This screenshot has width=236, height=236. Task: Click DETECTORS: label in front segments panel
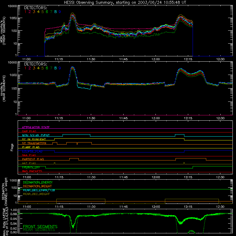[35, 8]
